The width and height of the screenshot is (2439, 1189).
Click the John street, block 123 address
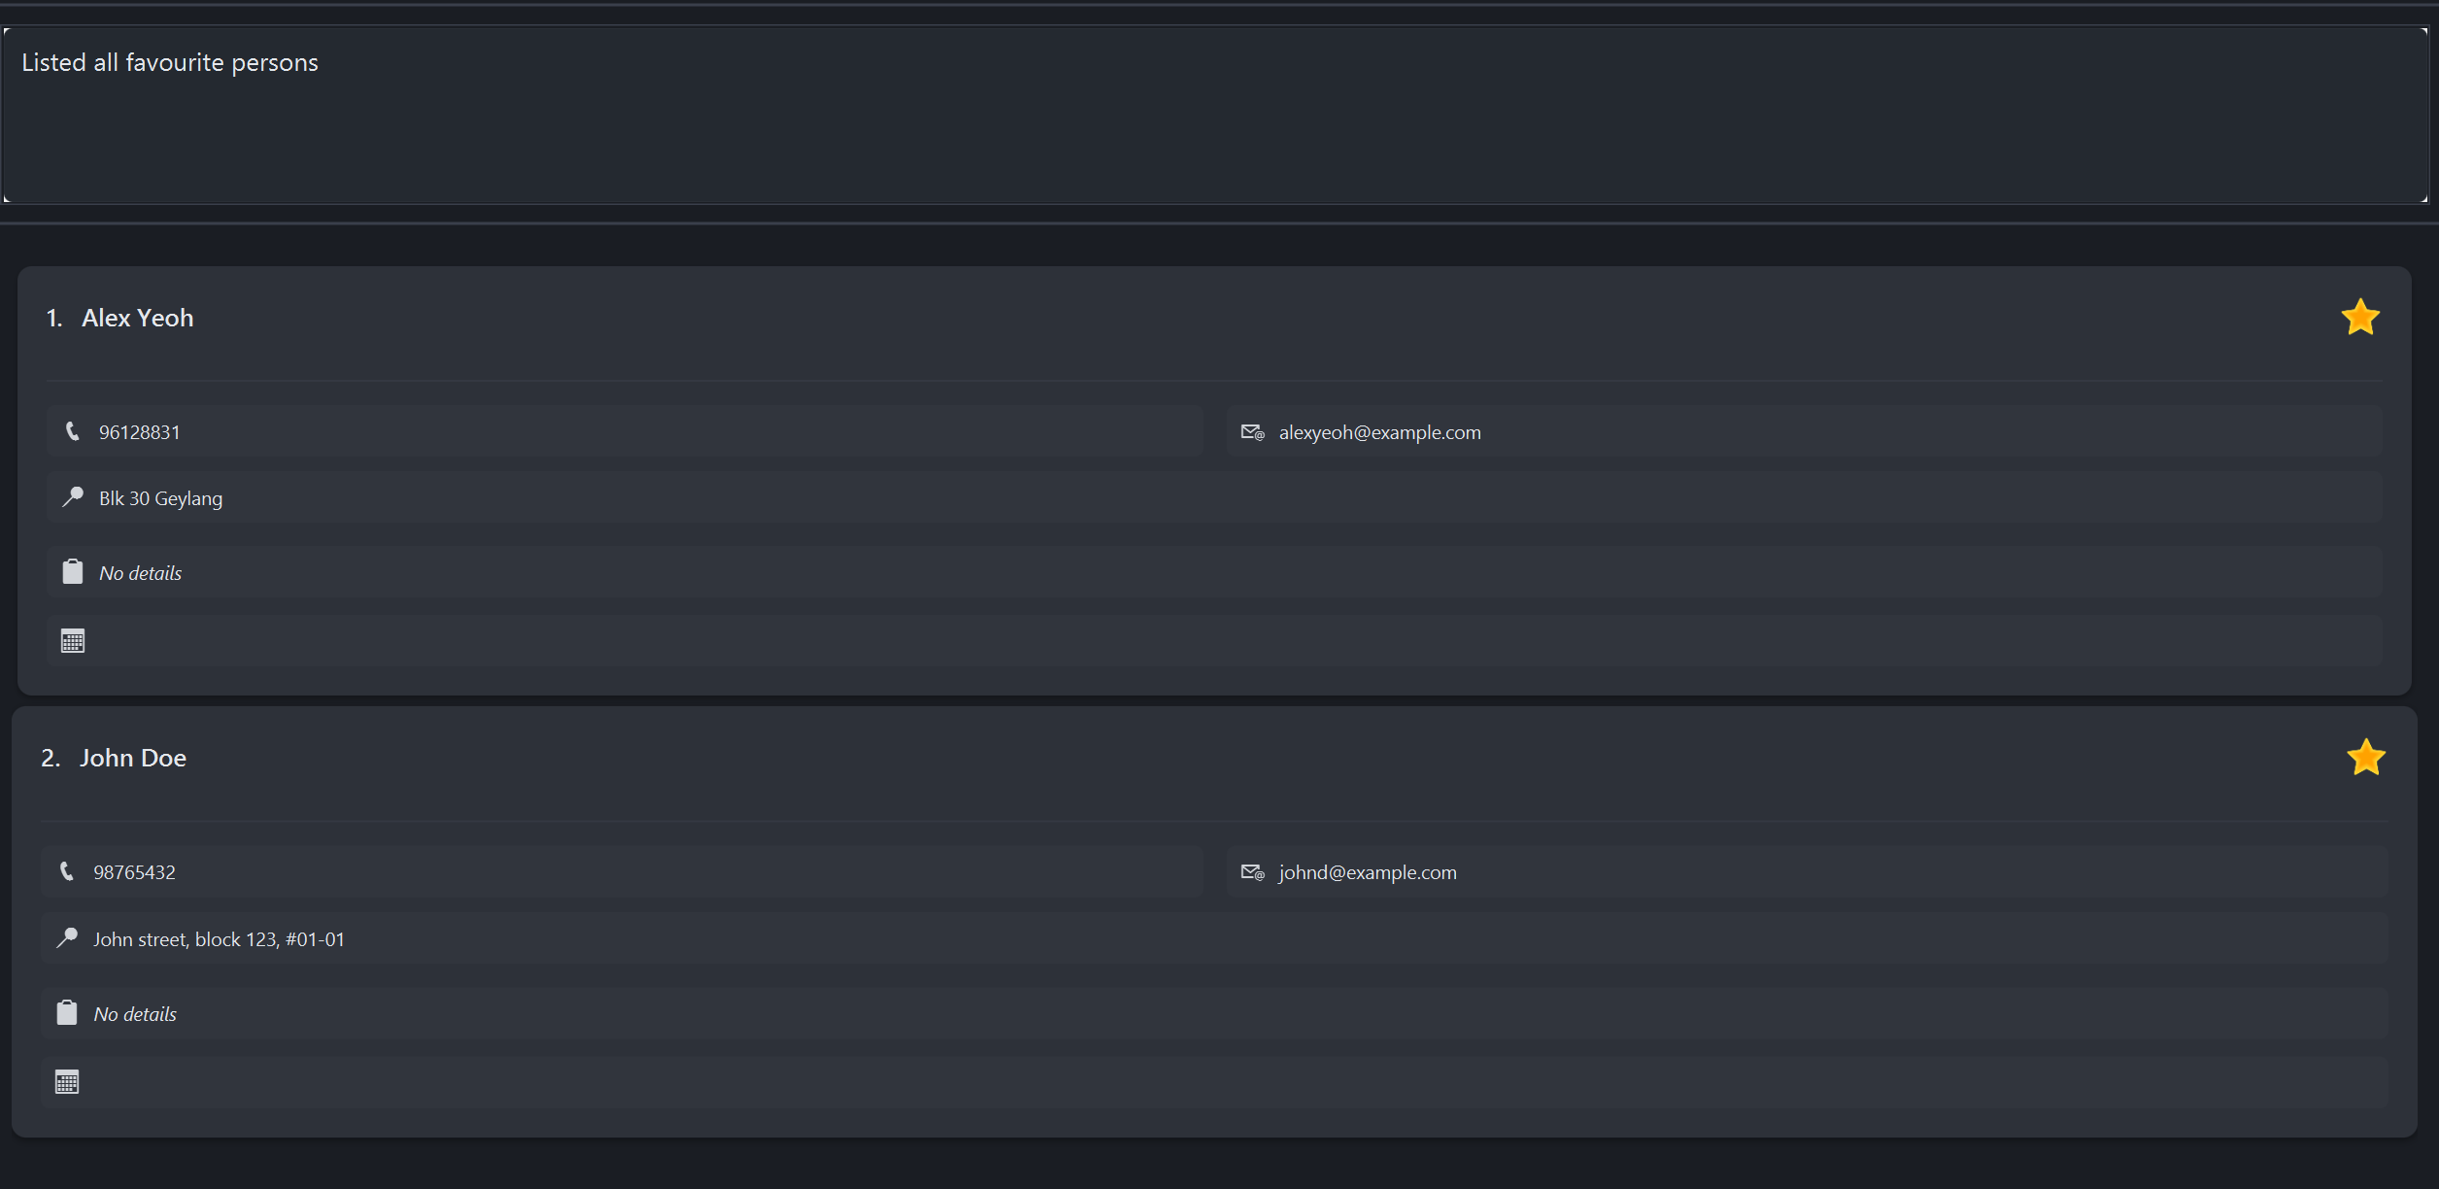219,939
